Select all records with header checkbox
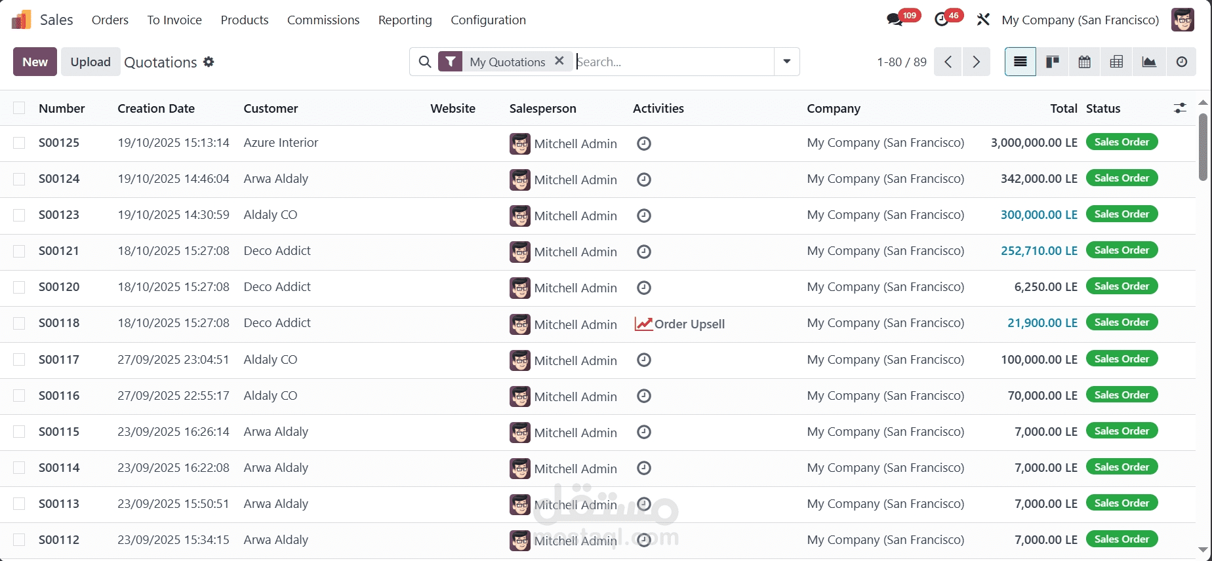Screen dimensions: 1212x561 click(19, 108)
